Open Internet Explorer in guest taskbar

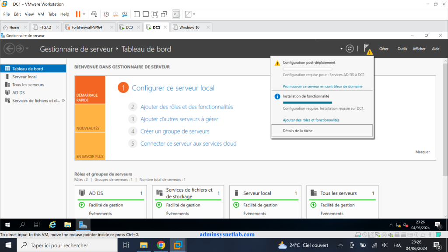pos(52,225)
